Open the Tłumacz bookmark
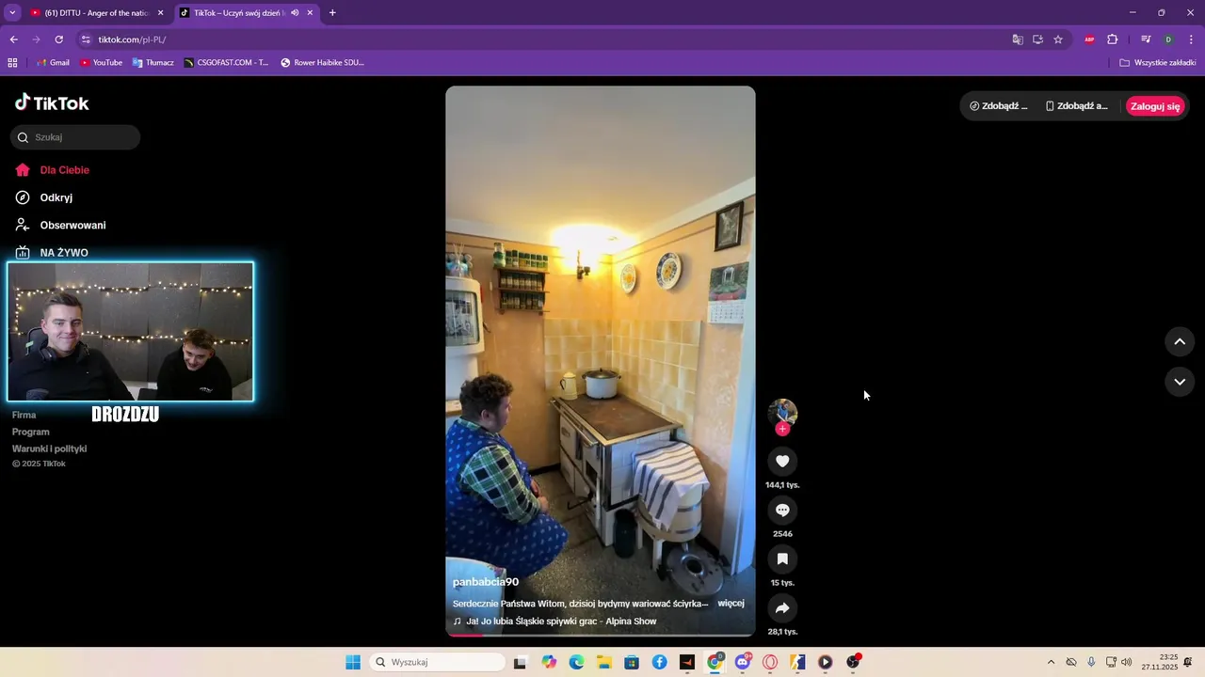Screen dimensions: 1205x677 [153, 63]
